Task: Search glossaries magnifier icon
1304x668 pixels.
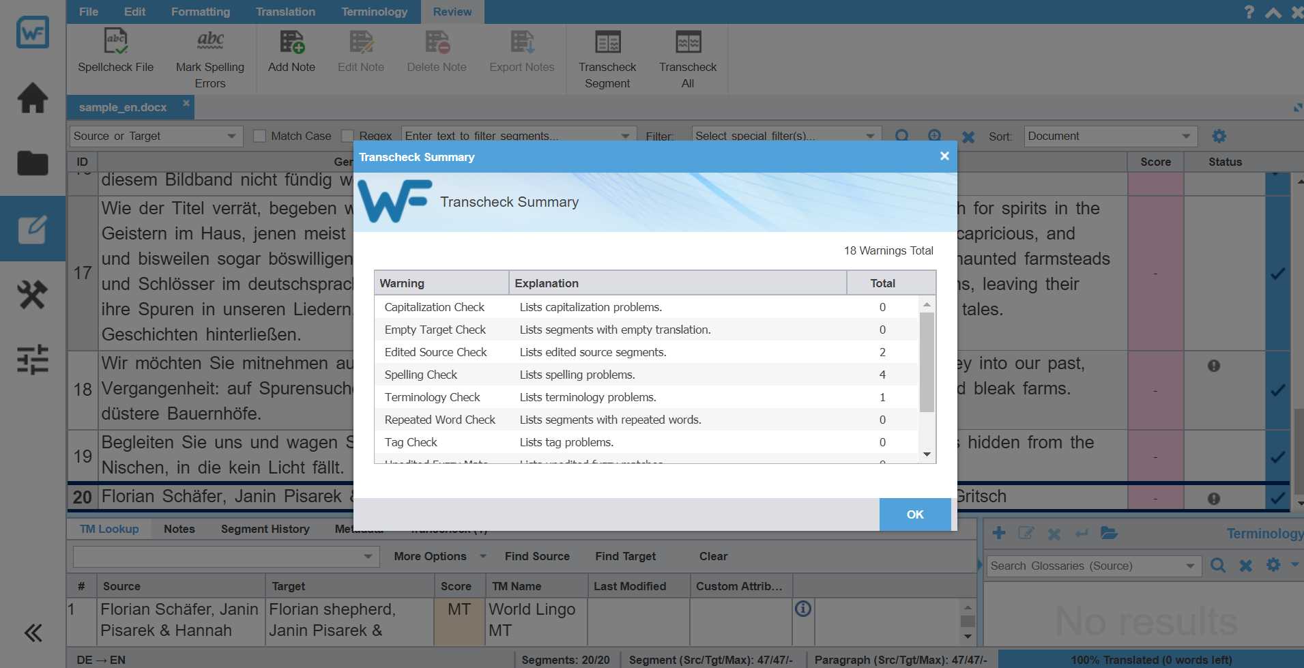Action: point(1218,565)
